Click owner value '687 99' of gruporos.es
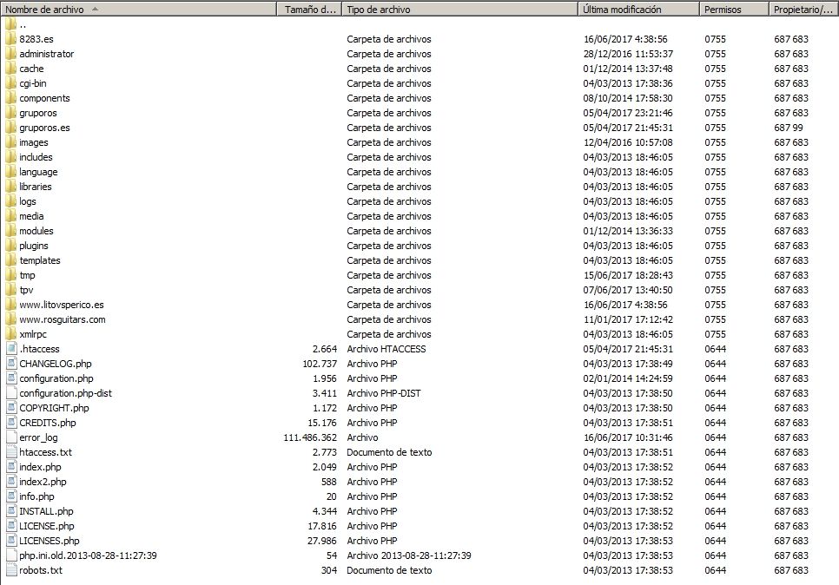Screen dimensions: 839x585 (788, 128)
